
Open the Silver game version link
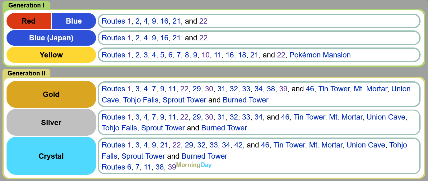51,123
